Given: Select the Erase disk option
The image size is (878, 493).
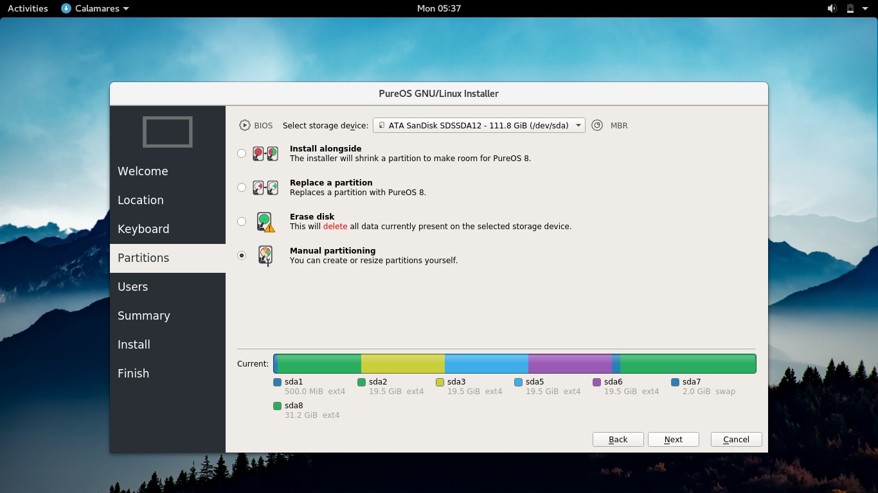Looking at the screenshot, I should click(x=242, y=221).
